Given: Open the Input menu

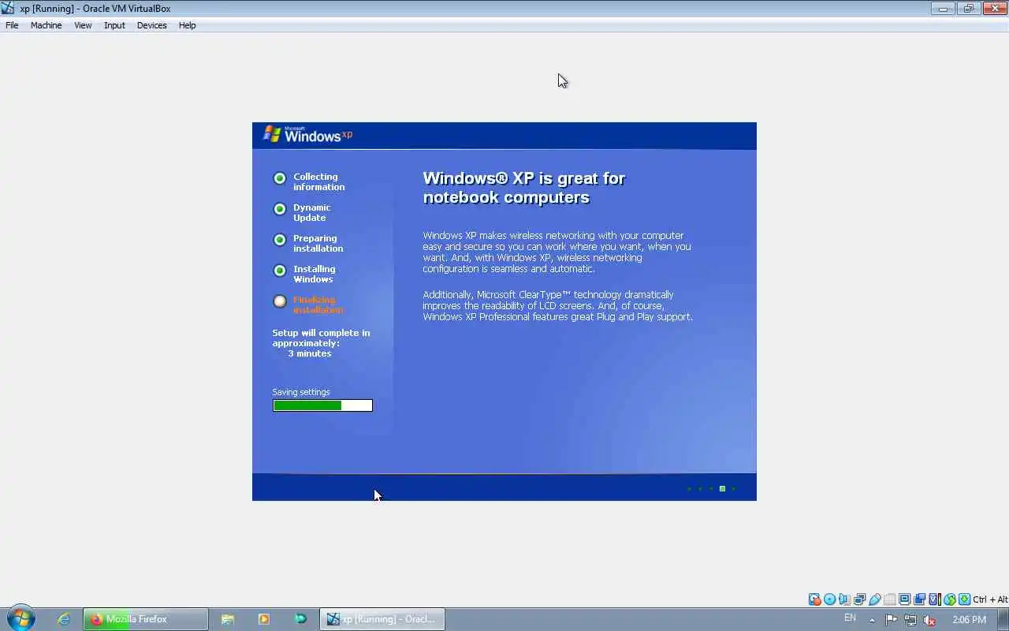Looking at the screenshot, I should (114, 25).
